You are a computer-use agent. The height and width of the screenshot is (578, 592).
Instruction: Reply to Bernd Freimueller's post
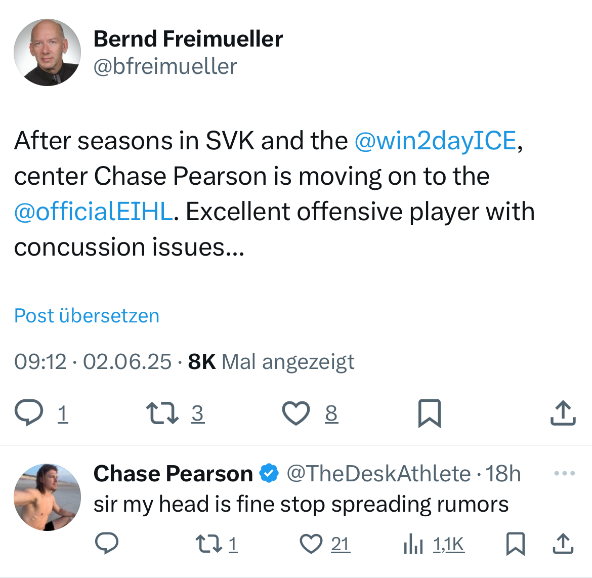(29, 412)
